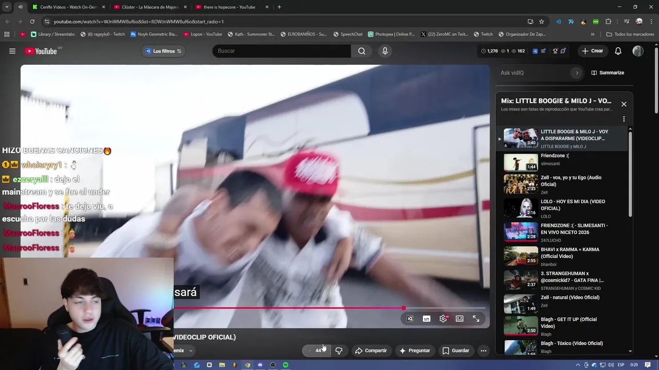Open a new browser tab
Viewport: 659px width, 370px height.
tap(279, 7)
